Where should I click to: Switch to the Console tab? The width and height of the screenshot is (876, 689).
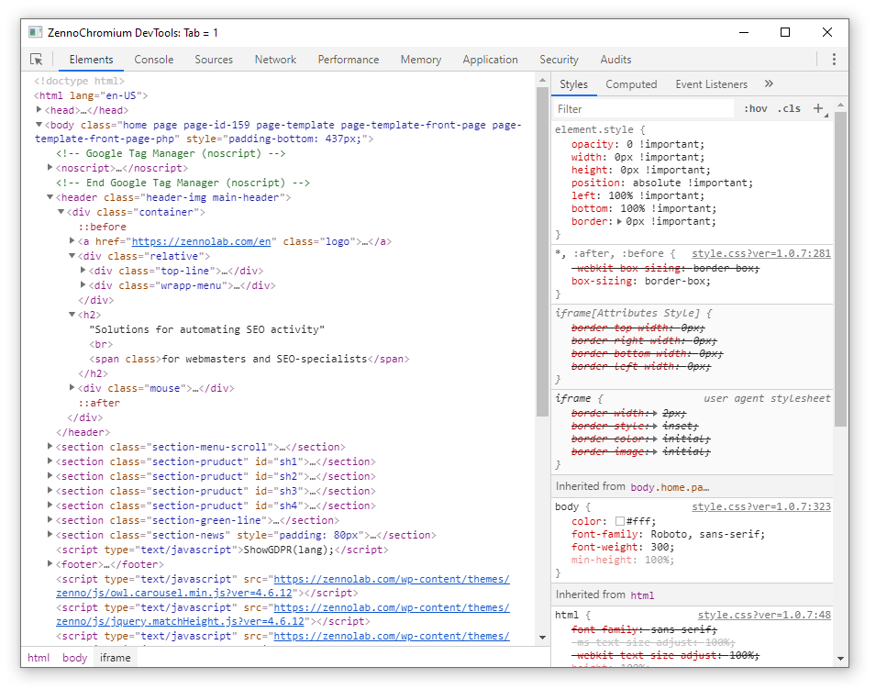point(153,59)
